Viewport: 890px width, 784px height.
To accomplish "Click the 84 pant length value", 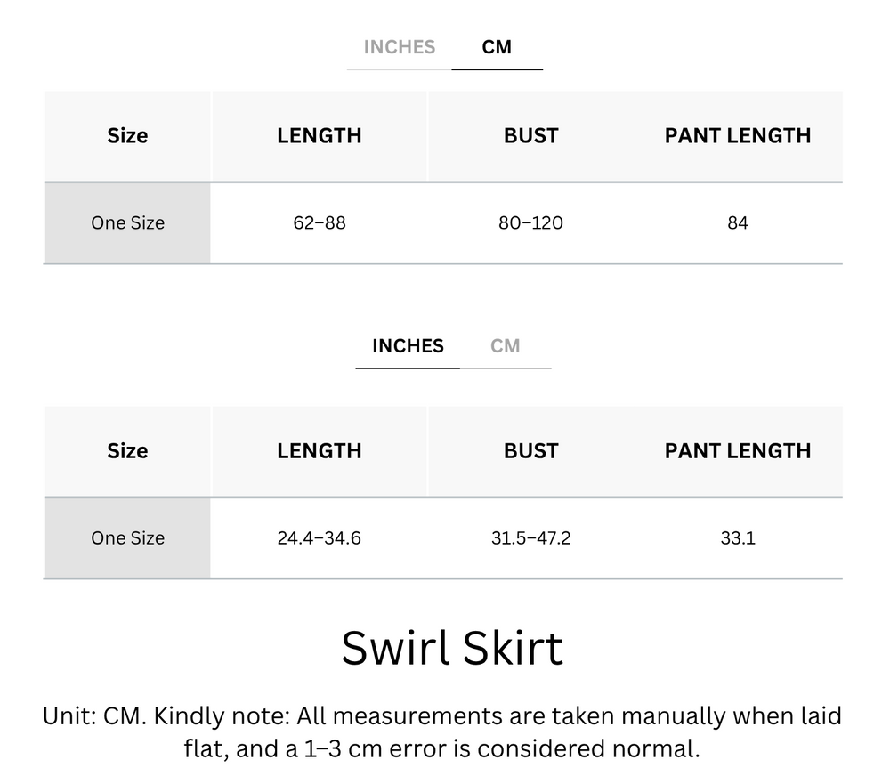I will (x=737, y=222).
